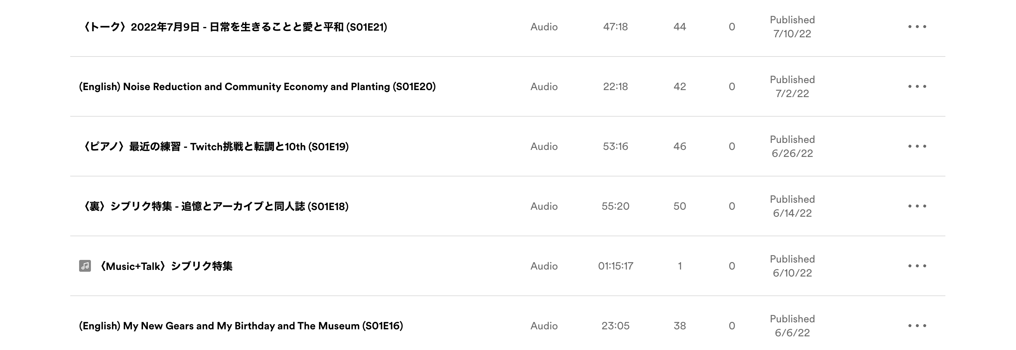
Task: Open Noise Reduction and Community Economy episode
Action: (257, 87)
